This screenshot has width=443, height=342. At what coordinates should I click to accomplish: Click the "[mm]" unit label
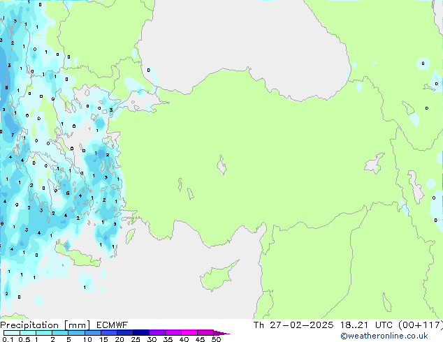77,325
